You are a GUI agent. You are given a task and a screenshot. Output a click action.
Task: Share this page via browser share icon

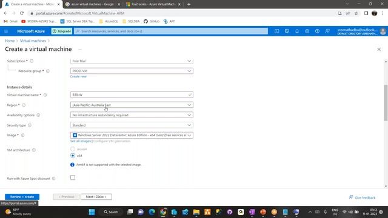[x=348, y=13]
